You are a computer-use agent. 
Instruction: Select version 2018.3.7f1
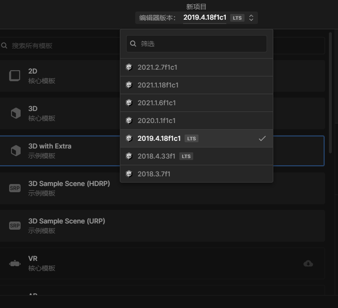click(197, 174)
